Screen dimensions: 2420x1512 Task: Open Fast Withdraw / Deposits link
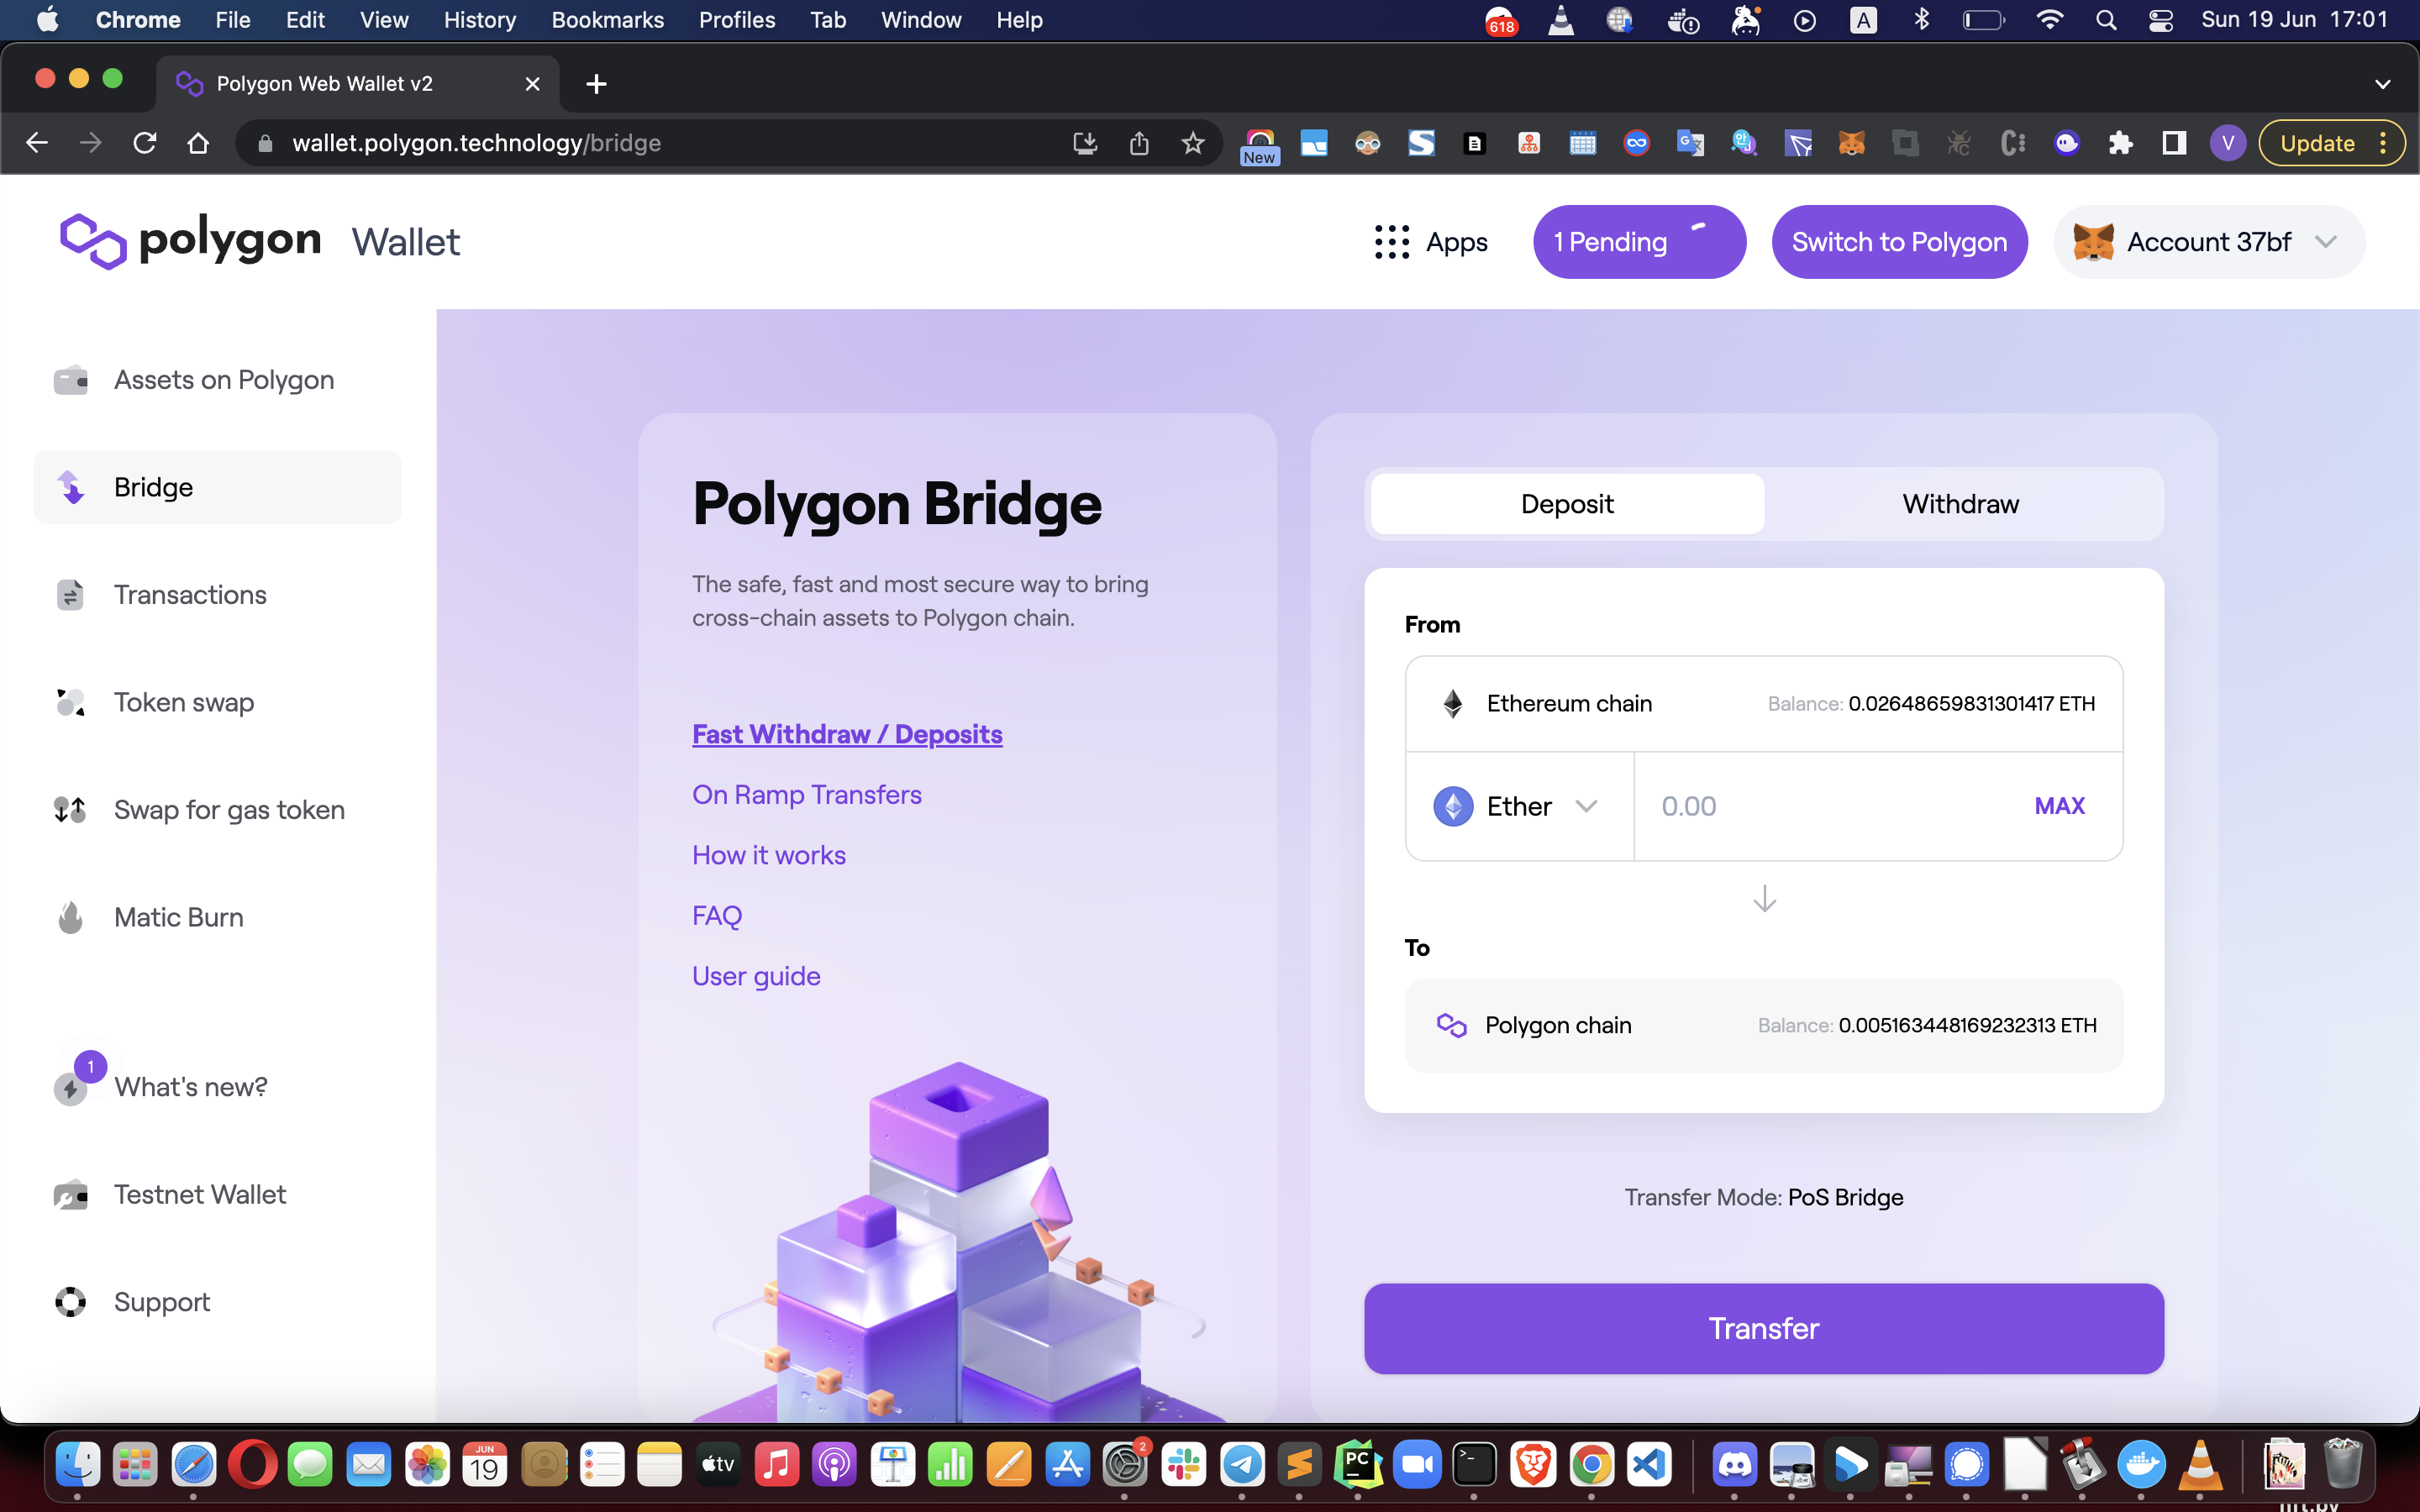[846, 734]
